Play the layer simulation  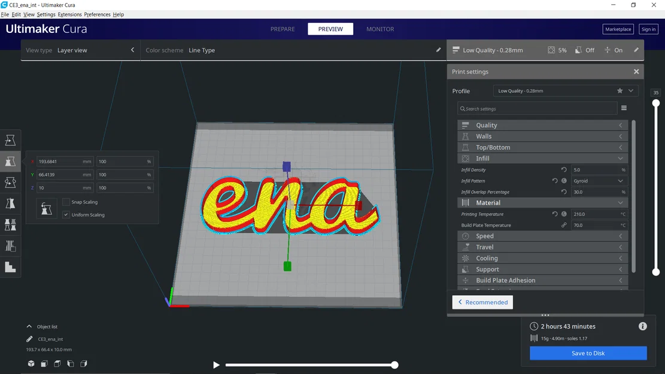point(216,364)
